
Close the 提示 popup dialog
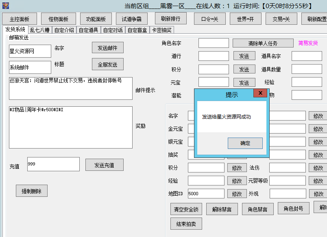(260, 93)
